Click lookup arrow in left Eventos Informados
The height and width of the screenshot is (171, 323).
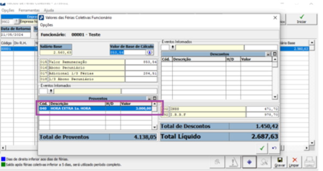51,91
